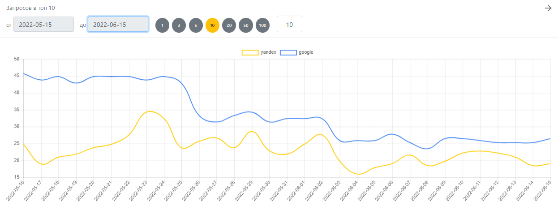This screenshot has width=558, height=210.
Task: Click the 2022-05-16 x-axis date label
Action: coord(15,191)
